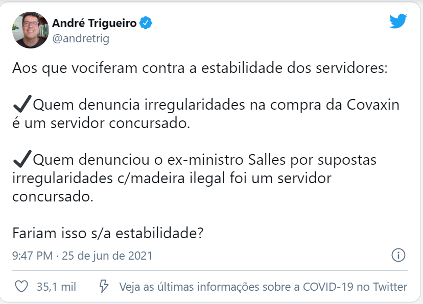
Task: Click the question 'Fariam isso s/a estabilidade?'
Action: coord(108,233)
